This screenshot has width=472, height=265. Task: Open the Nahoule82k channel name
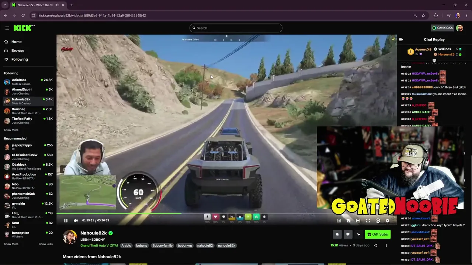(94, 233)
